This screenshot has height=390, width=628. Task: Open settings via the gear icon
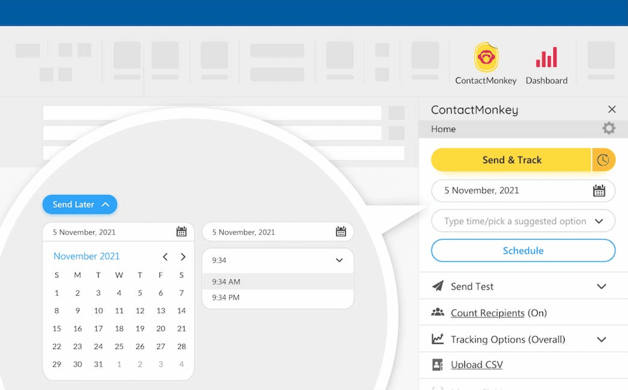click(609, 128)
